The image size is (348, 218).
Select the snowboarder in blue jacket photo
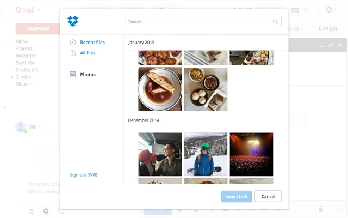tap(206, 154)
